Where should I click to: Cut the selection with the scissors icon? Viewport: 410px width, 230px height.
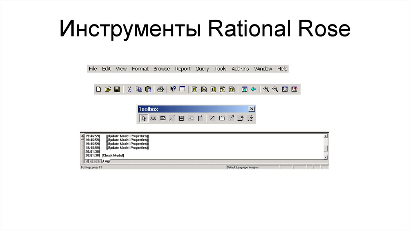coord(129,89)
